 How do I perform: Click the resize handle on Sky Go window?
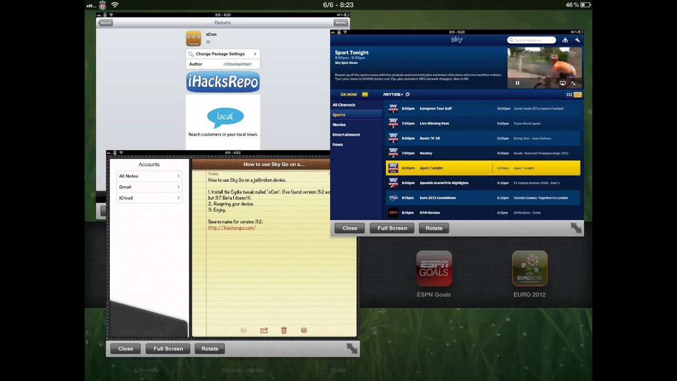coord(575,228)
